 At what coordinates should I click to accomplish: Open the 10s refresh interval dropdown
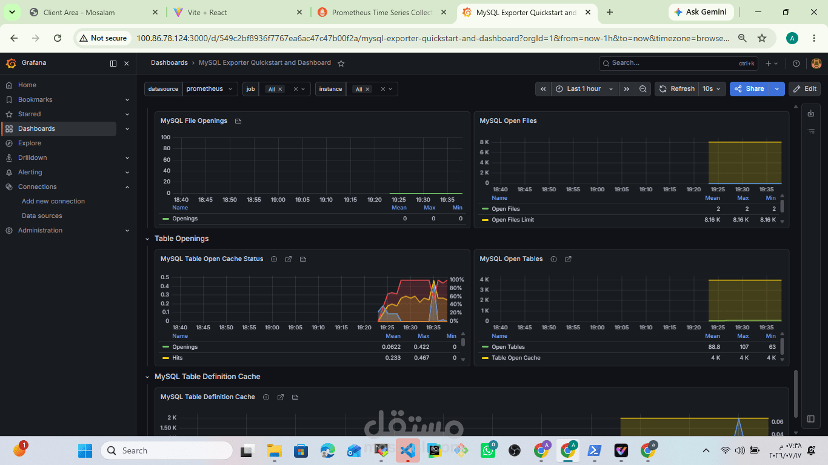pyautogui.click(x=712, y=89)
